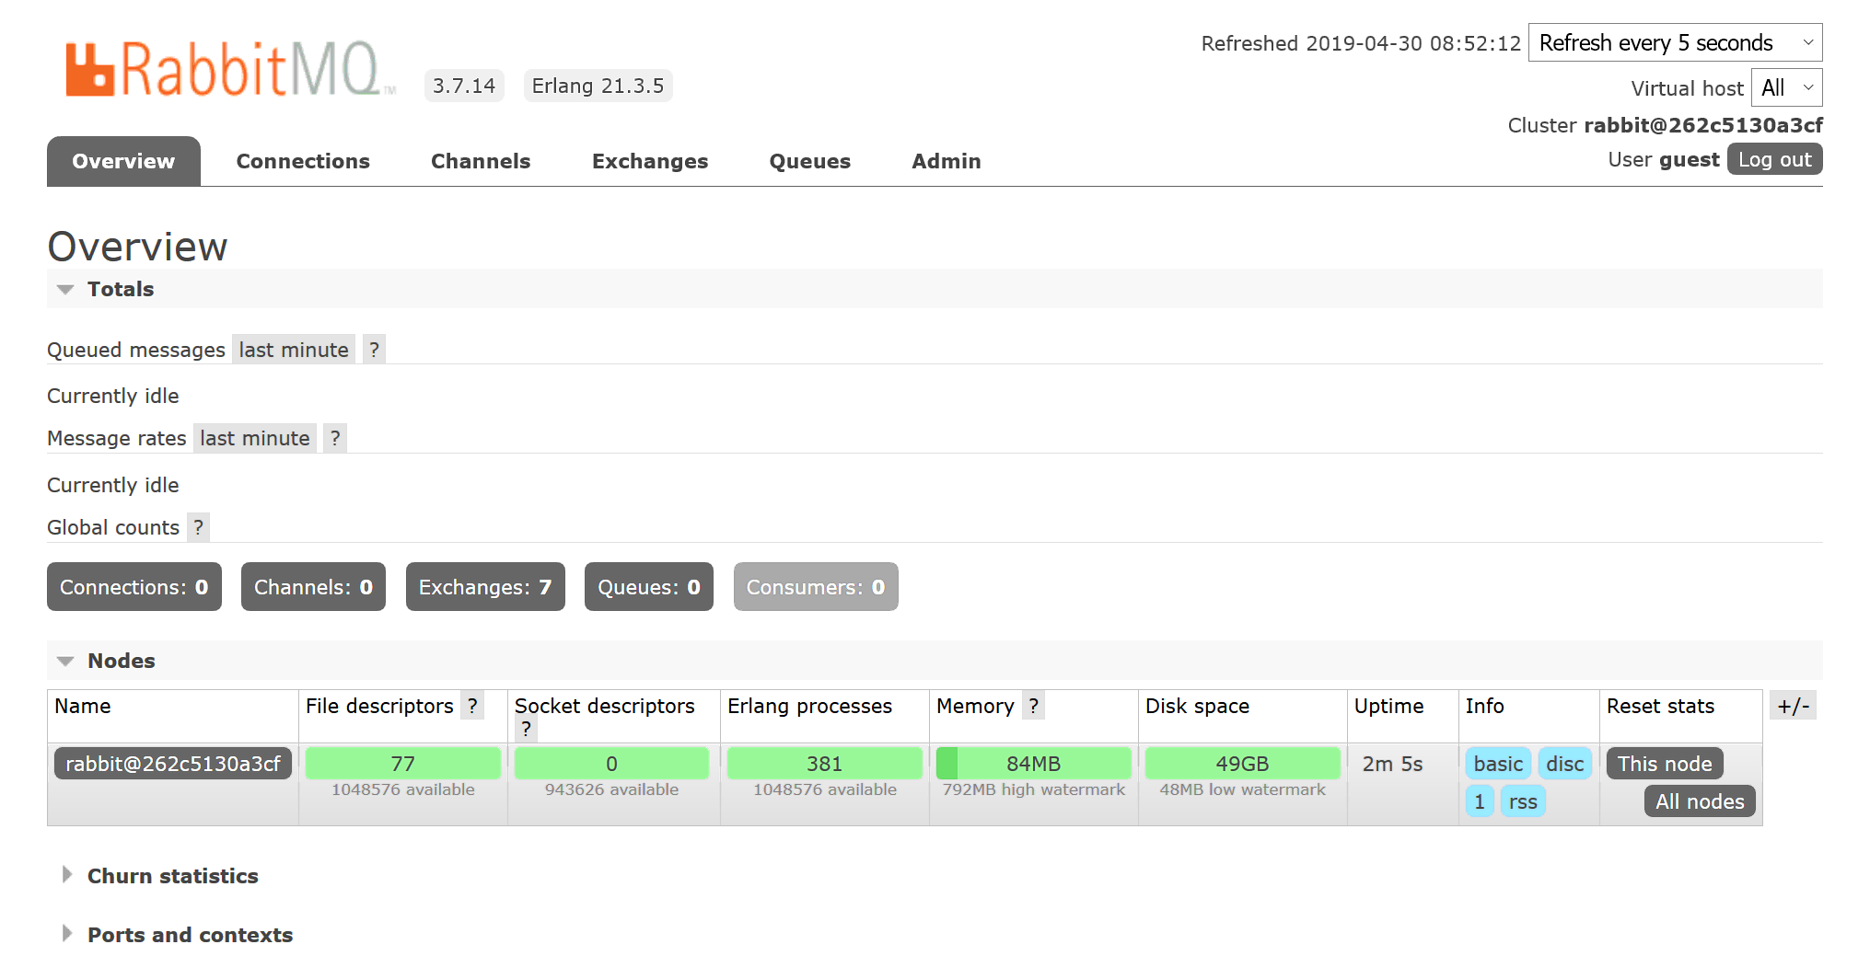Open help for Memory column
Screen dimensions: 1870x979
(1033, 706)
